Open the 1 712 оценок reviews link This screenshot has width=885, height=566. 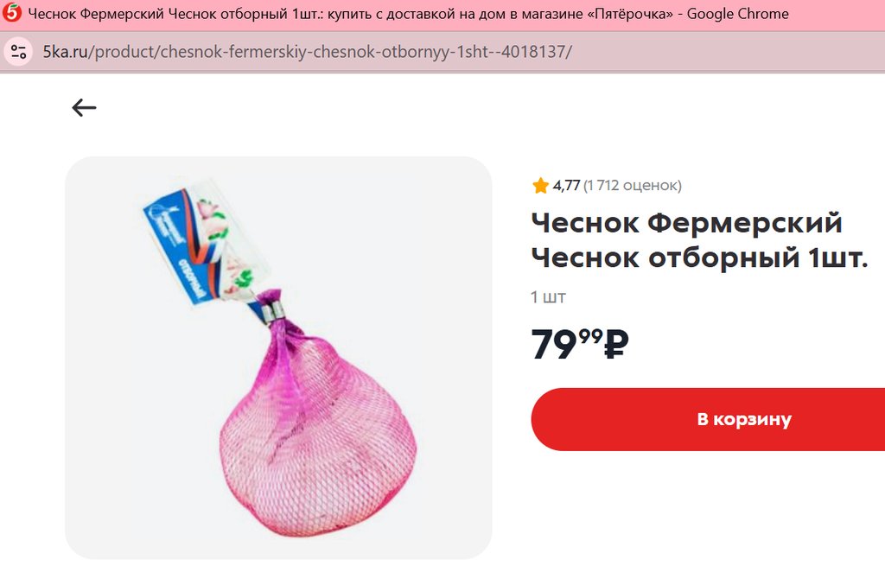point(633,185)
